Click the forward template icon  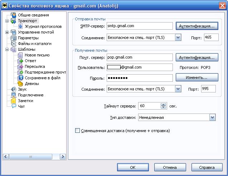(x=20, y=66)
